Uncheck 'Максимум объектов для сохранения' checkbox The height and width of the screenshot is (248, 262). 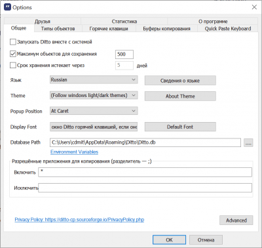click(13, 54)
